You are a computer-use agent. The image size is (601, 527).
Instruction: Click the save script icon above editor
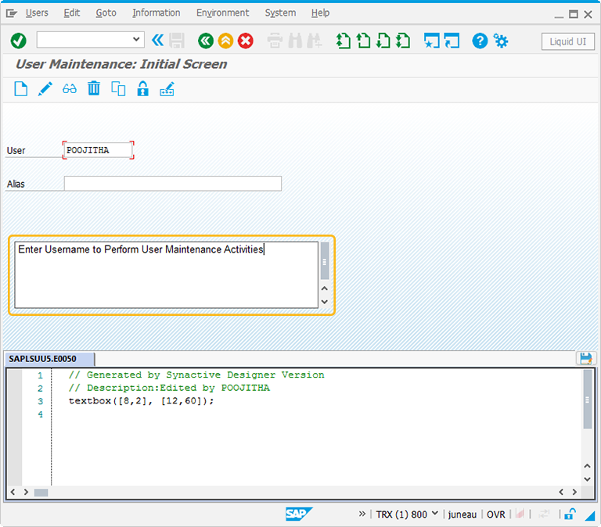coord(585,358)
